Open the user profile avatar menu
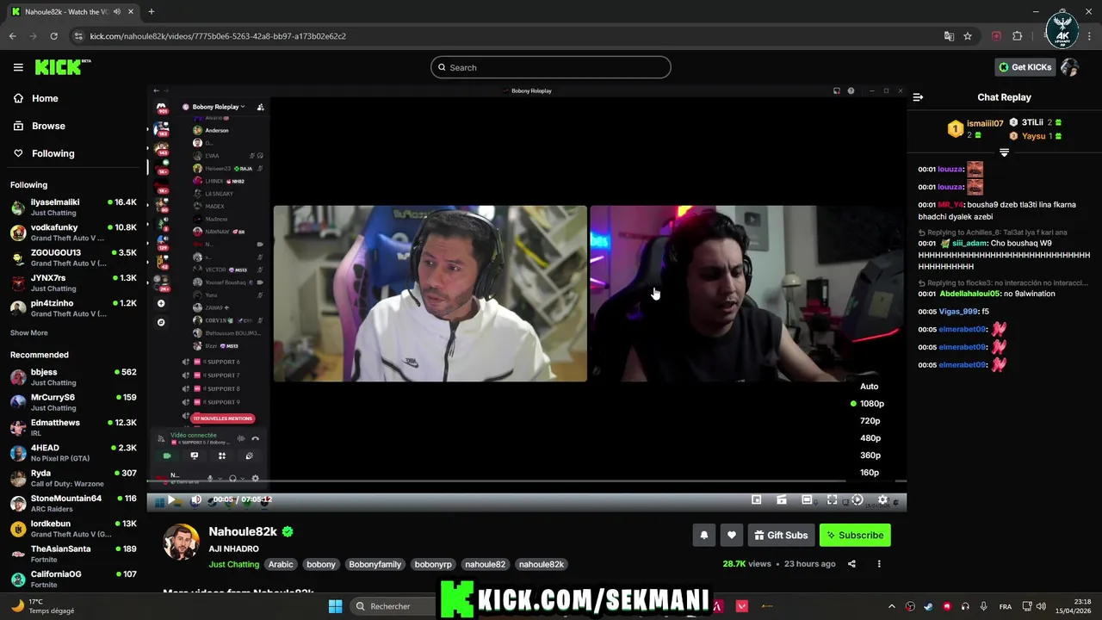1102x620 pixels. click(x=1069, y=67)
